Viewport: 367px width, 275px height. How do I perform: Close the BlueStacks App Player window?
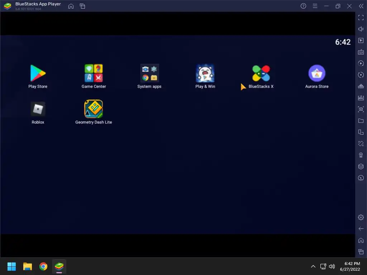coord(349,6)
